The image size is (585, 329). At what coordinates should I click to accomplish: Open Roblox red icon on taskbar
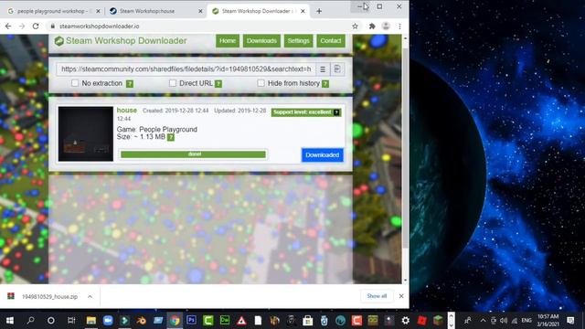pos(422,320)
